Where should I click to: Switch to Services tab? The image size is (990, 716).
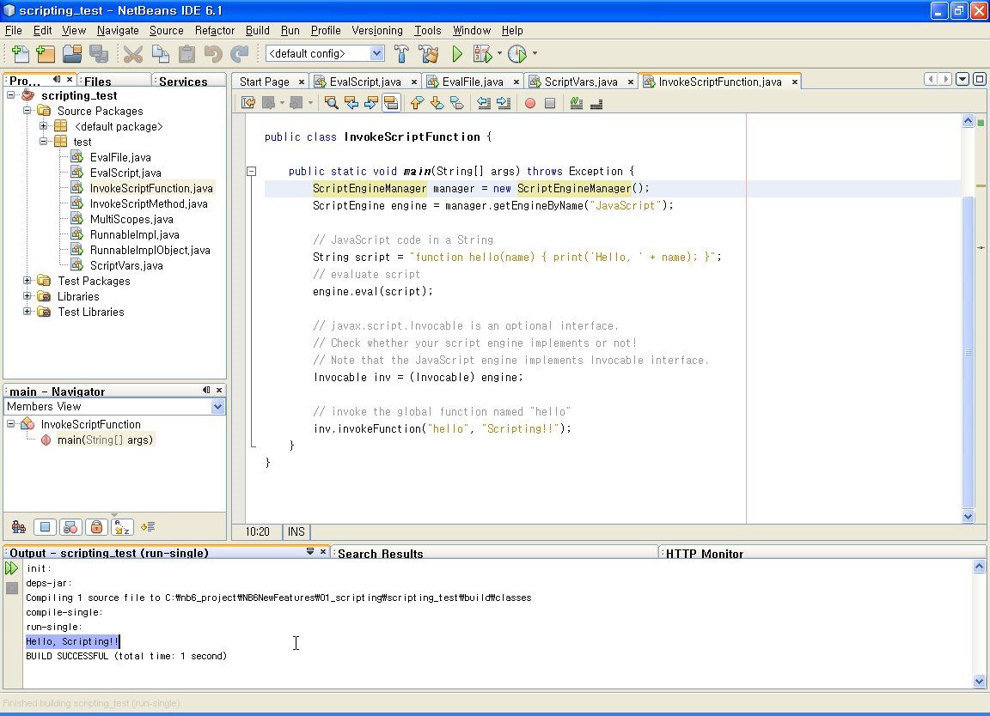(x=183, y=82)
